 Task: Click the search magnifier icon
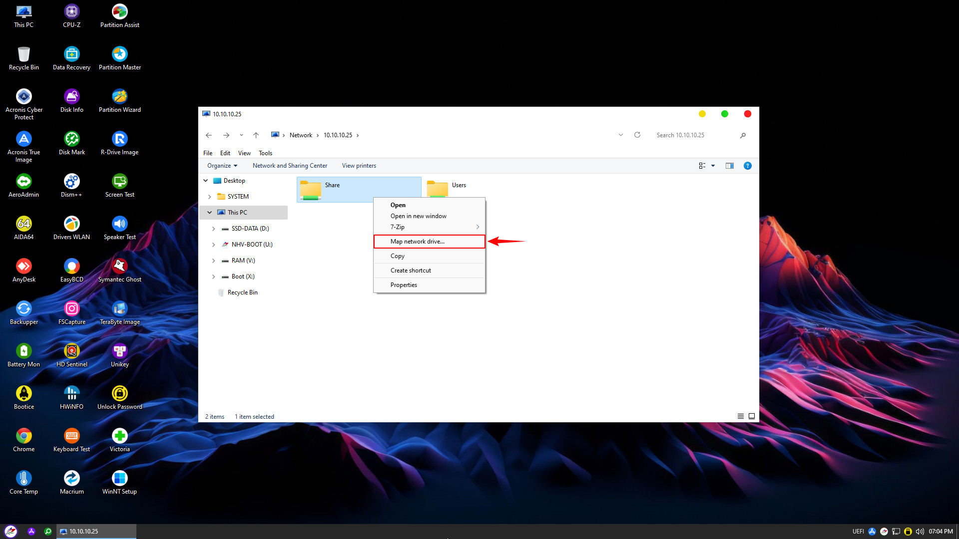[743, 135]
